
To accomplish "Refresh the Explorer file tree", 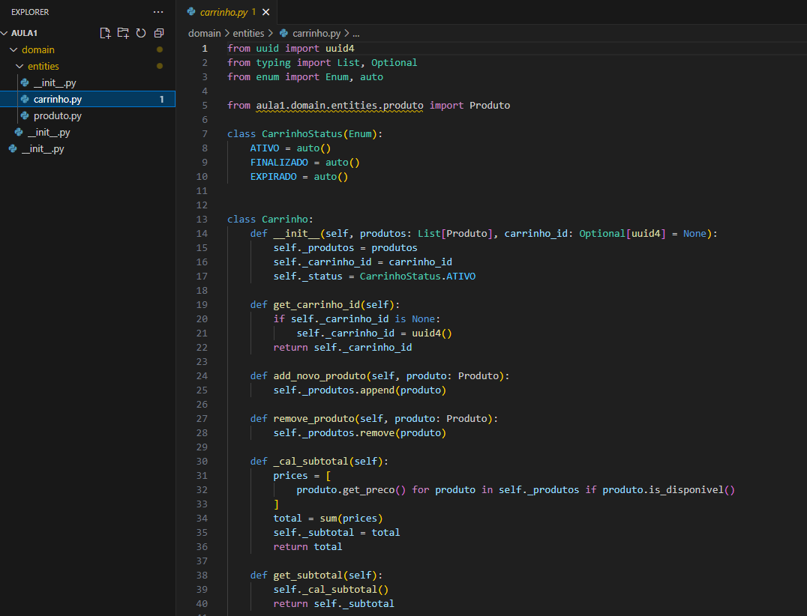I will click(141, 33).
